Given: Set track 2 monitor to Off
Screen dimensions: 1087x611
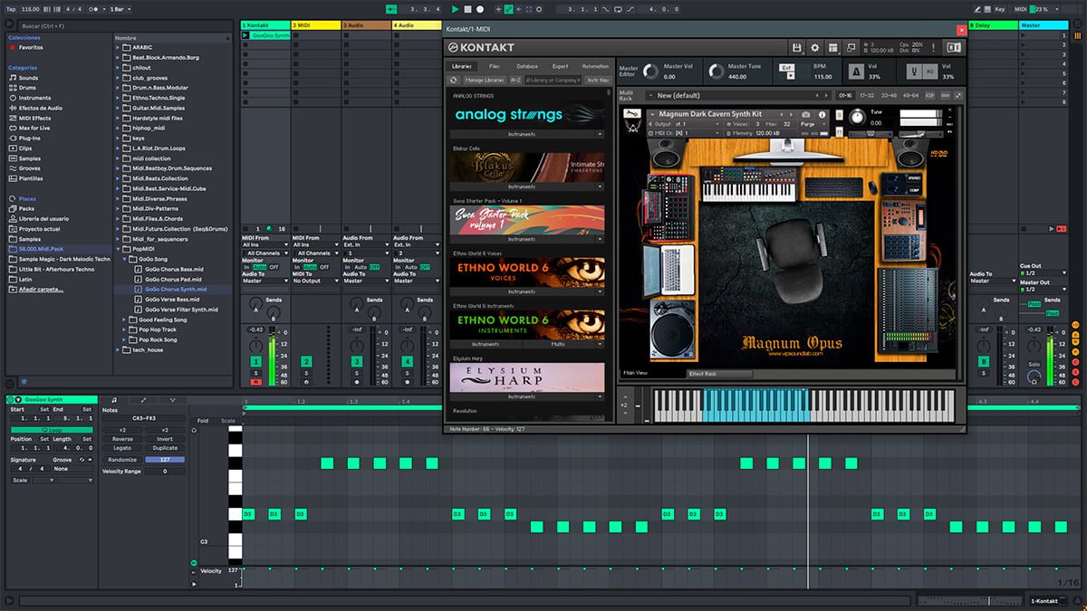Looking at the screenshot, I should coord(324,268).
